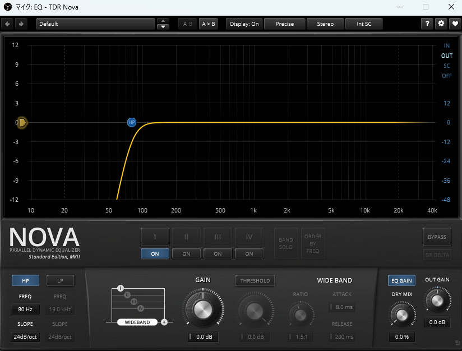This screenshot has height=351, width=462.
Task: Select band III button
Action: [x=218, y=237]
